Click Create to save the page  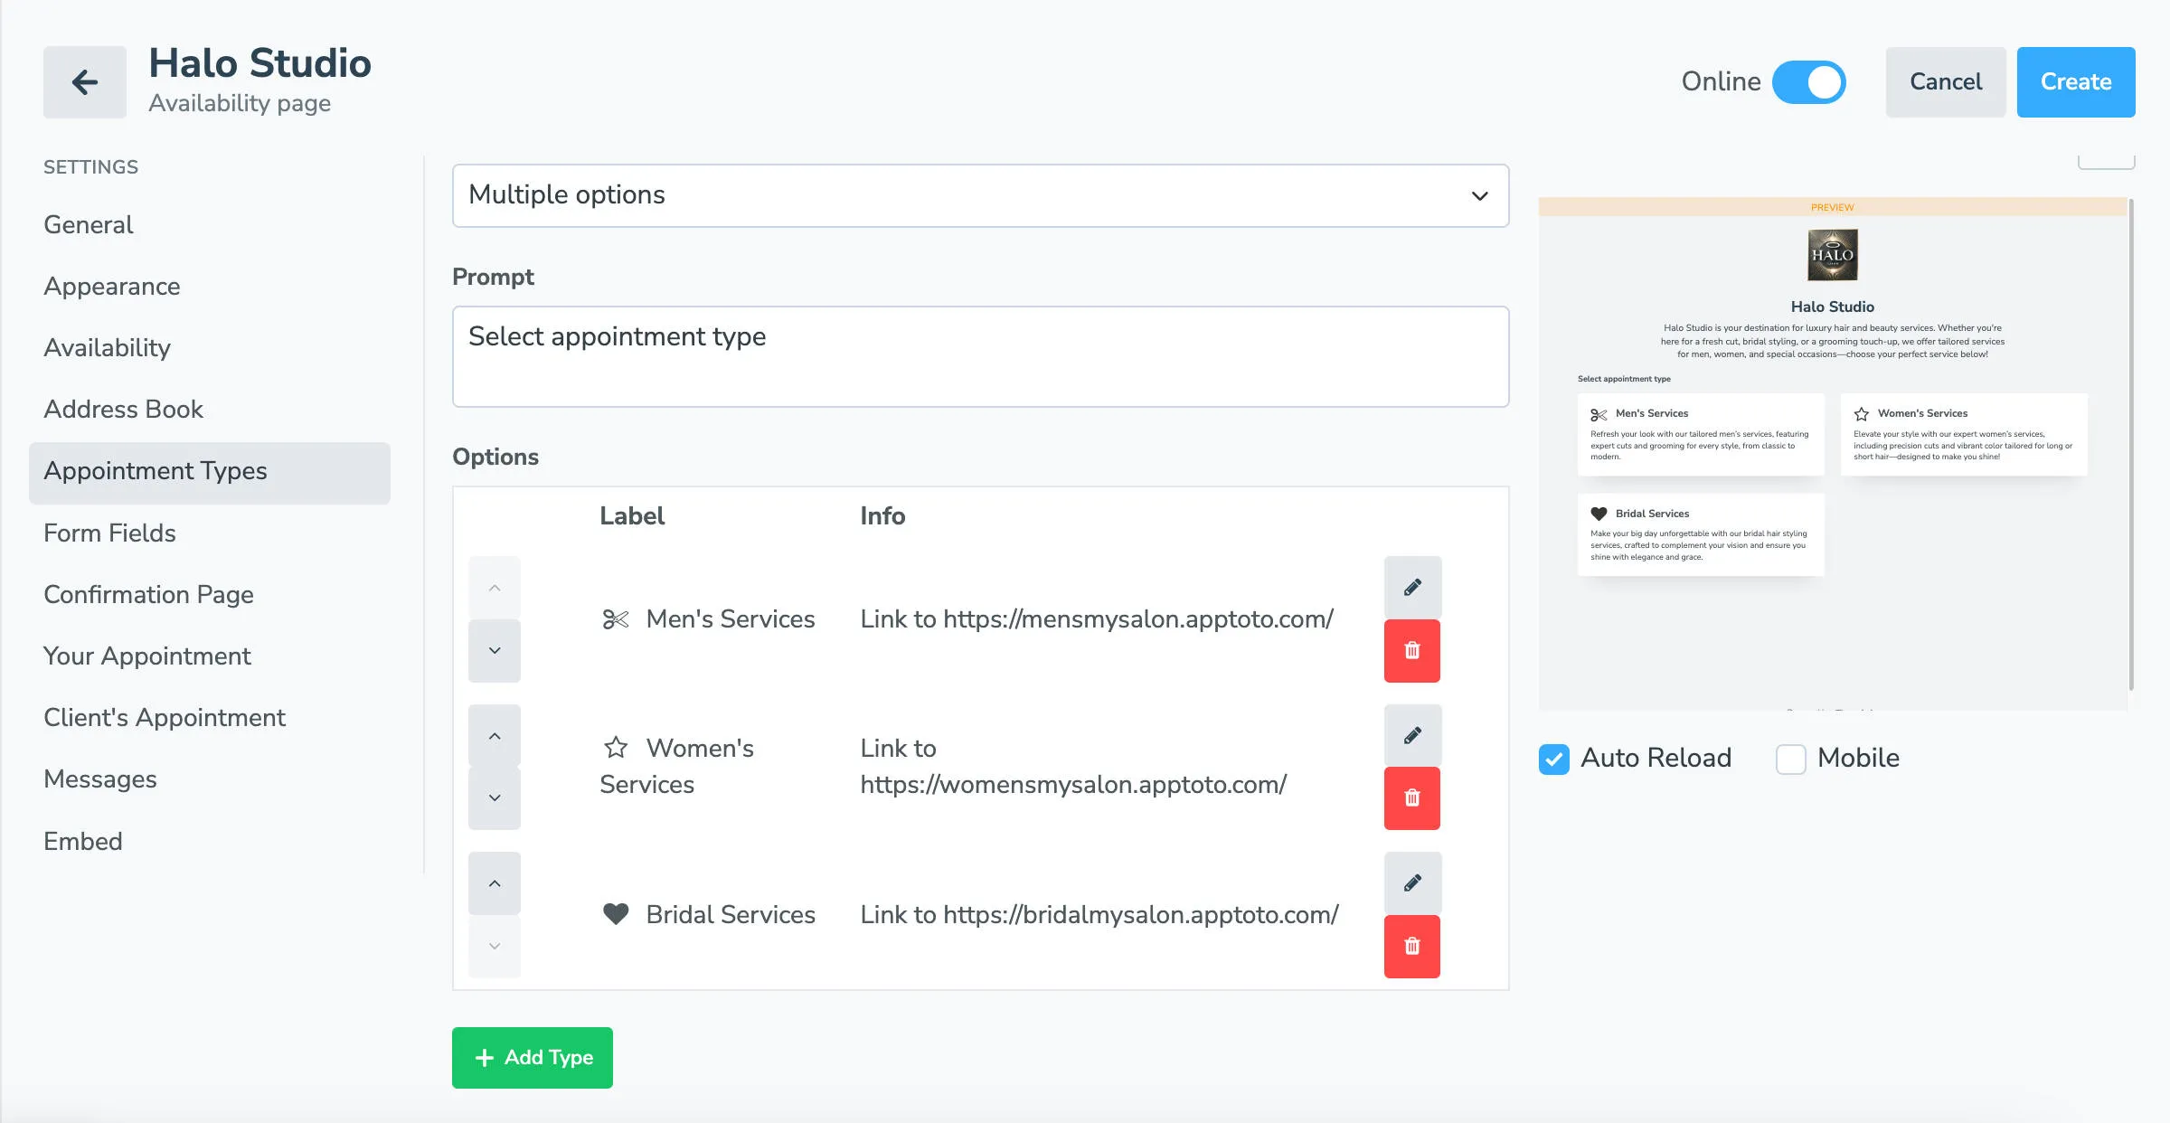[x=2075, y=81]
